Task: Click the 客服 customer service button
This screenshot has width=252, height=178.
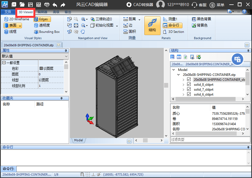Action: (199, 5)
